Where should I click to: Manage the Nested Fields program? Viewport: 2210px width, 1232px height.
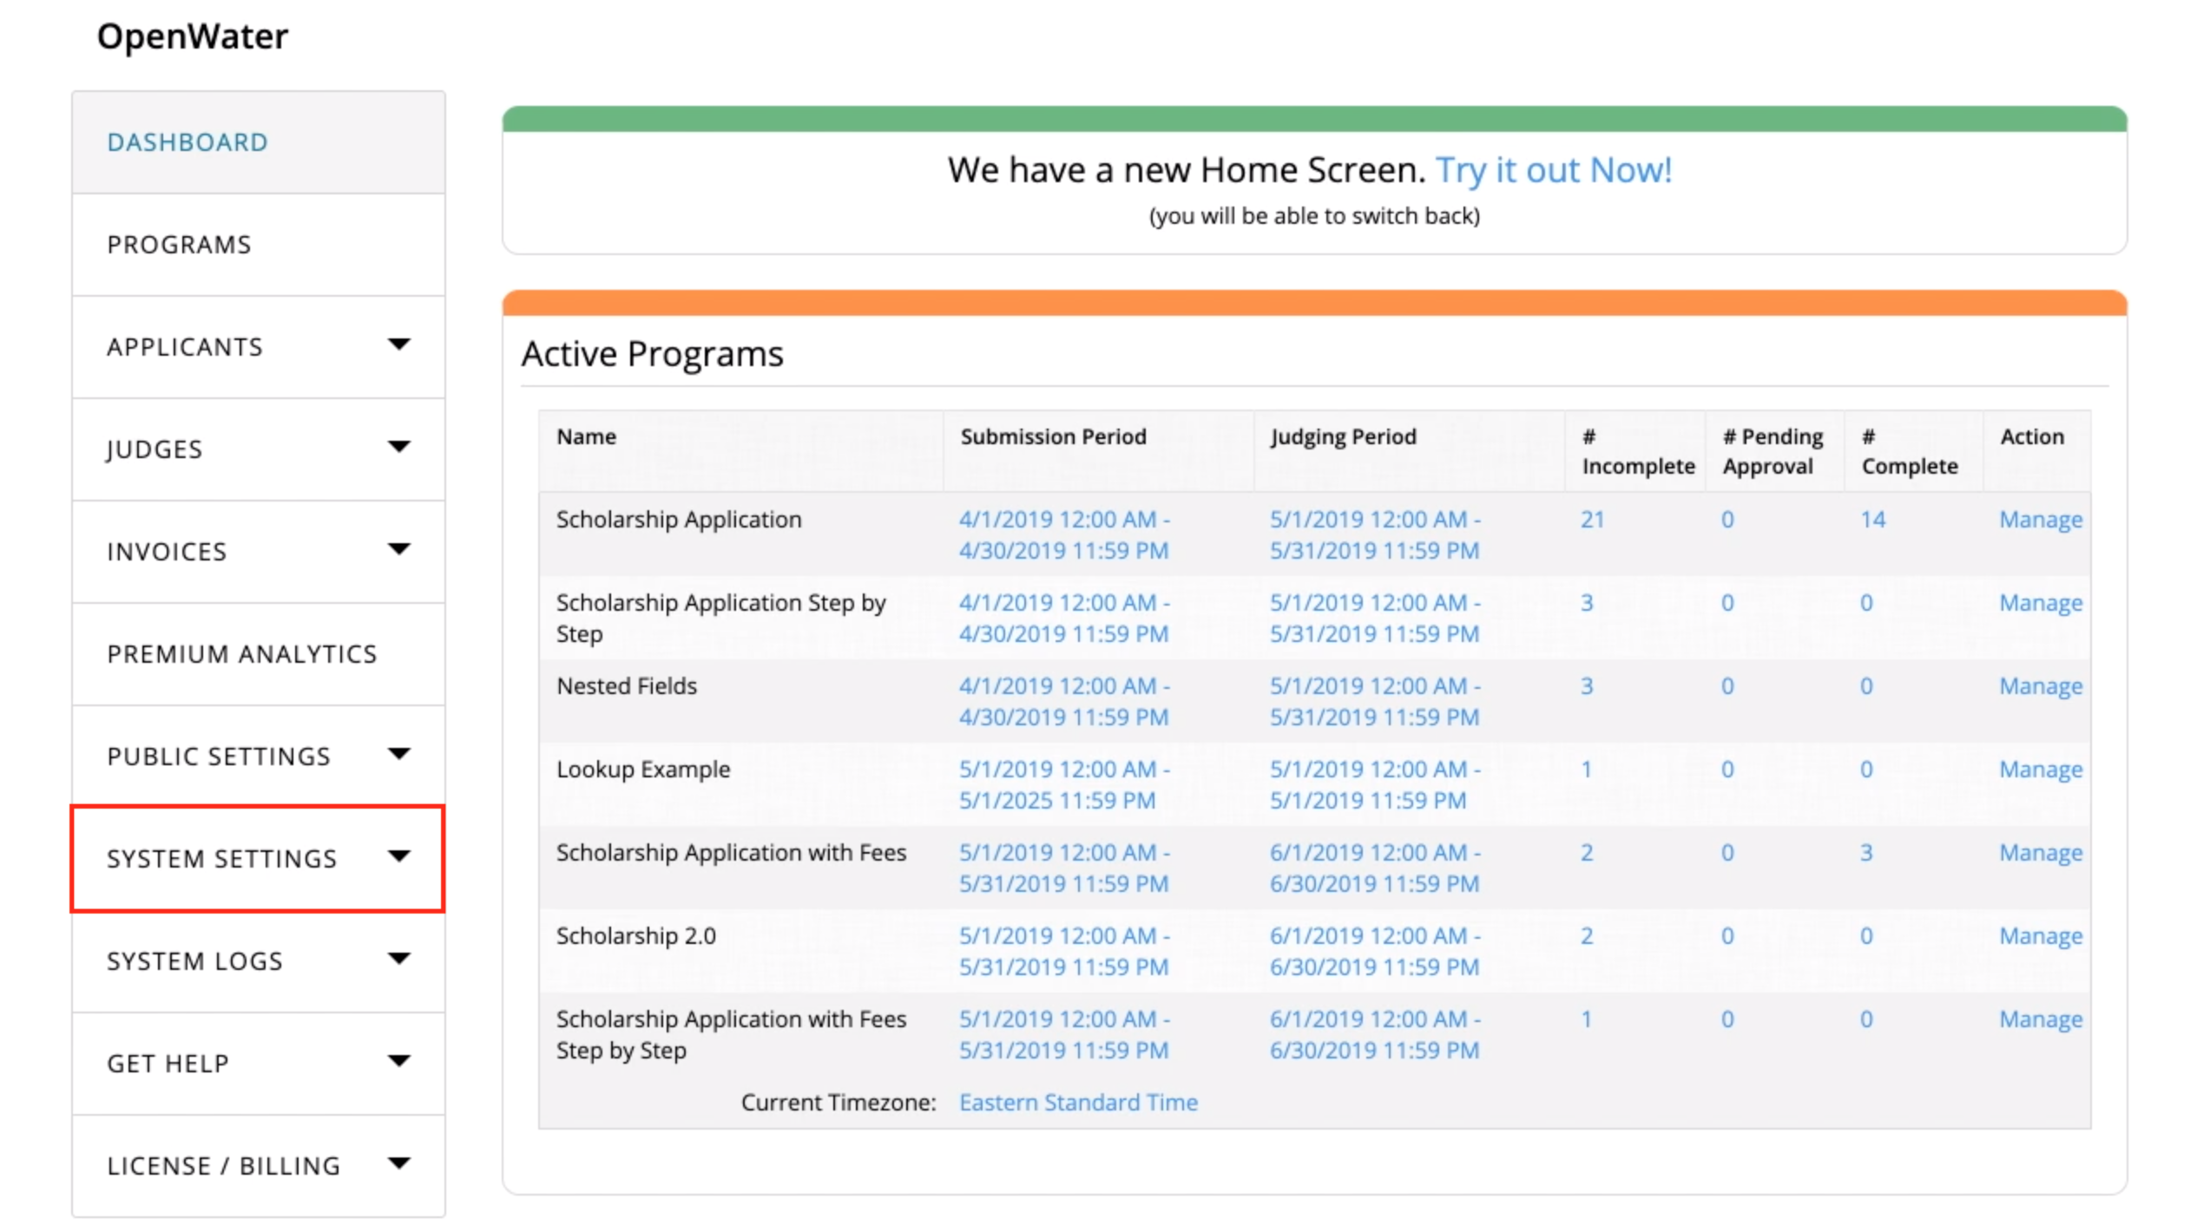tap(2041, 686)
